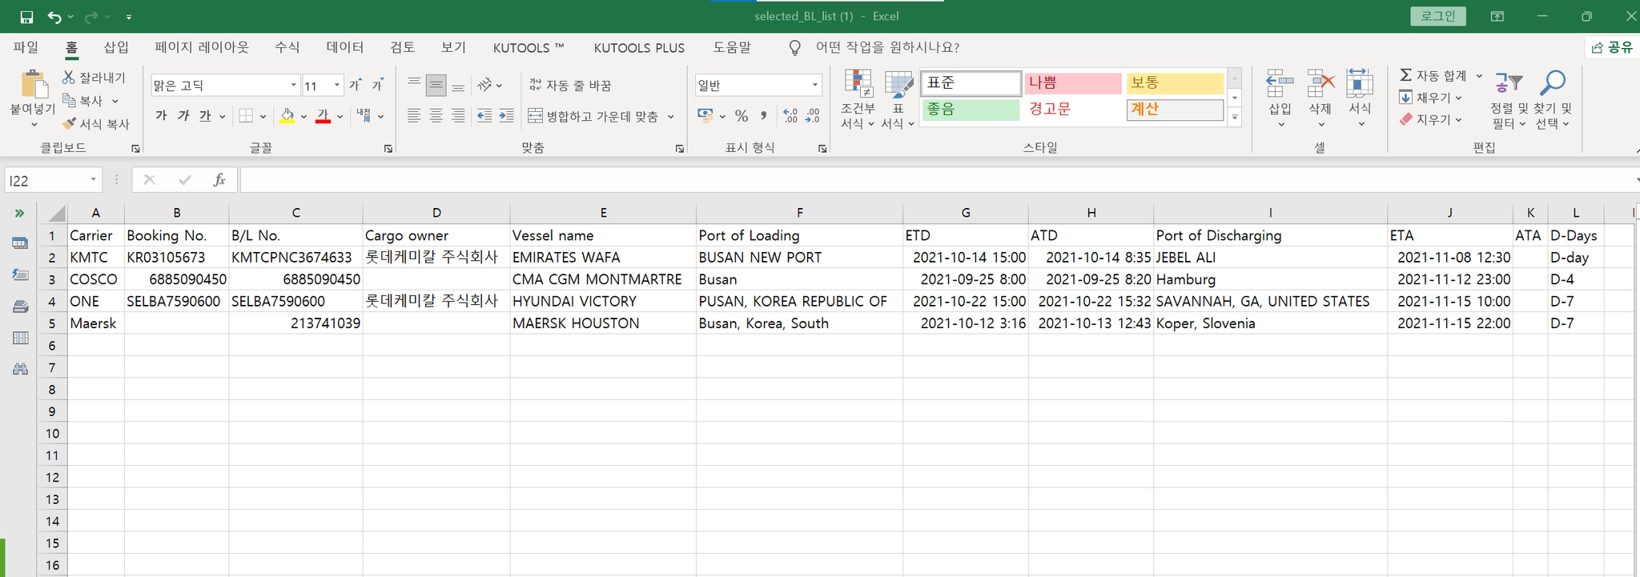Screen dimensions: 1640x577
Task: Select the row 3 header
Action: pos(52,279)
